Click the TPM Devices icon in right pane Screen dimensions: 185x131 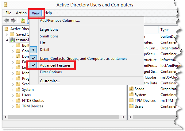coord(131,101)
